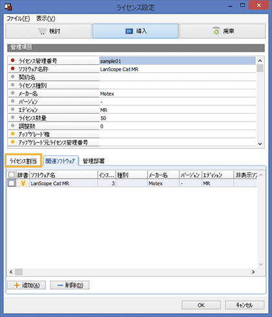Sort by the バージョン column header
The width and height of the screenshot is (272, 317).
[x=190, y=175]
